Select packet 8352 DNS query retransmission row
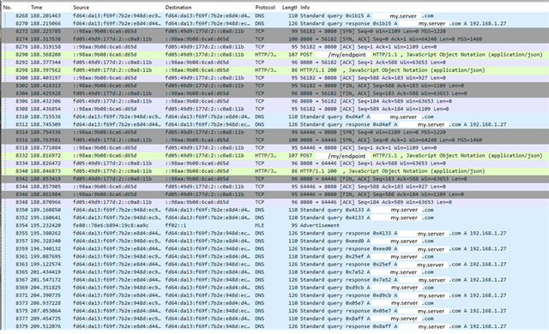 pos(274,218)
